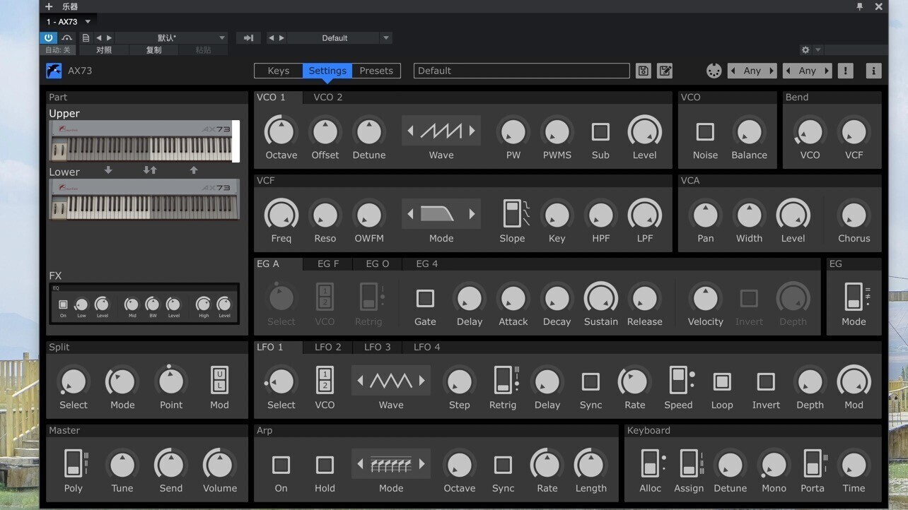Click the Default preset name field
Viewport: 908px width, 510px height.
(x=521, y=71)
